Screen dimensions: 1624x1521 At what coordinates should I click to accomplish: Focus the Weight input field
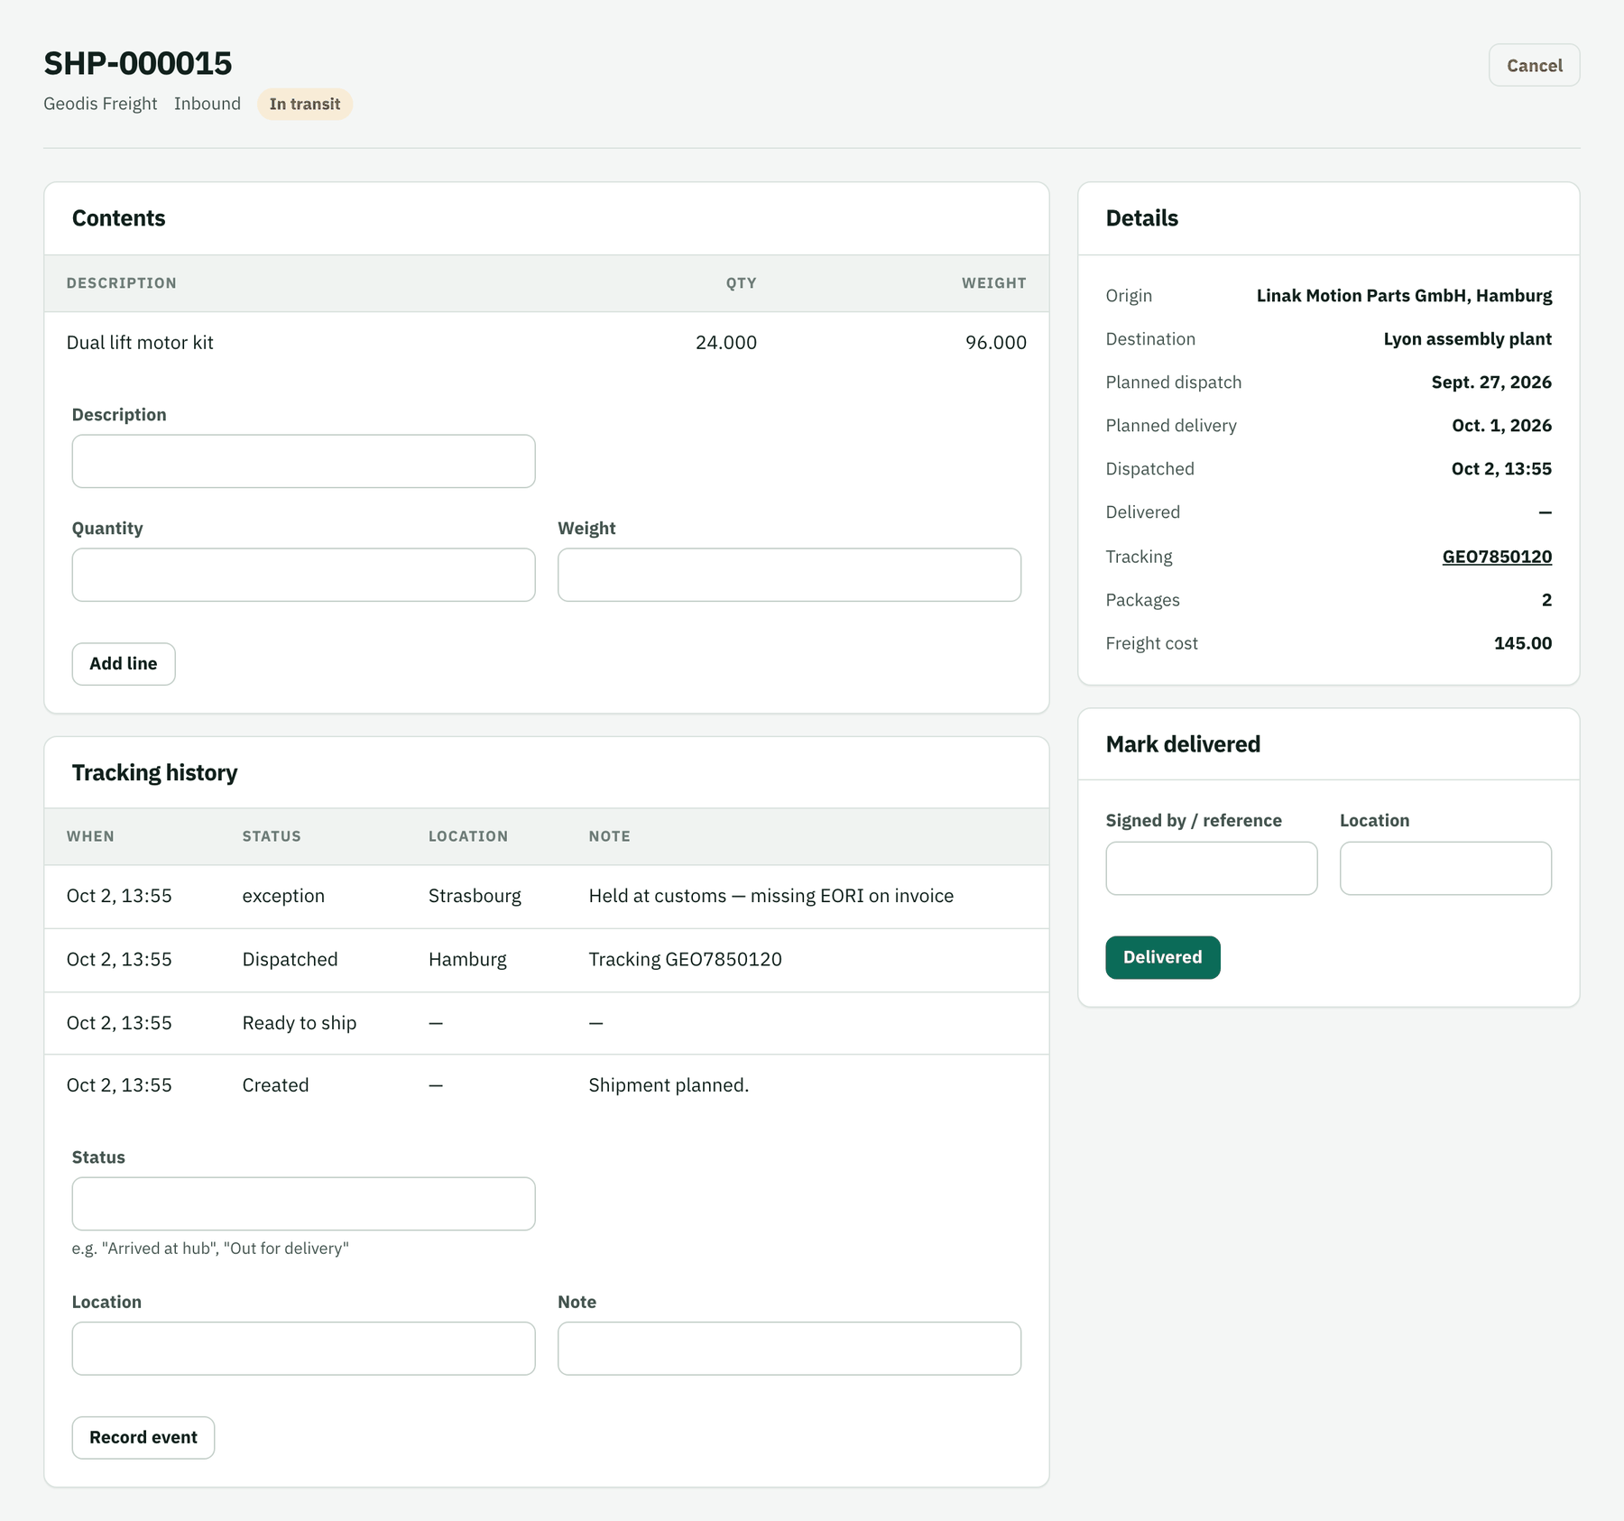pyautogui.click(x=789, y=575)
